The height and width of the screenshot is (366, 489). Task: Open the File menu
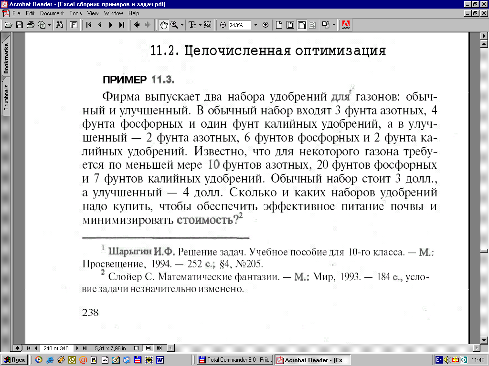[x=16, y=13]
